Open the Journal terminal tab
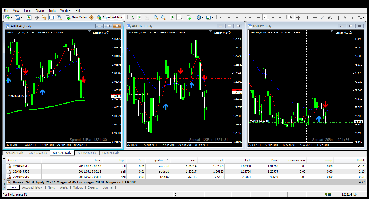This screenshot has width=369, height=199. [108, 187]
